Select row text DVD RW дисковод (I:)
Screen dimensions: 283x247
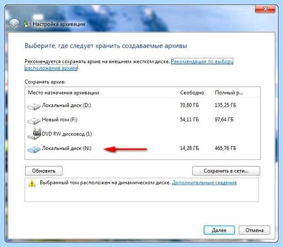coord(67,134)
